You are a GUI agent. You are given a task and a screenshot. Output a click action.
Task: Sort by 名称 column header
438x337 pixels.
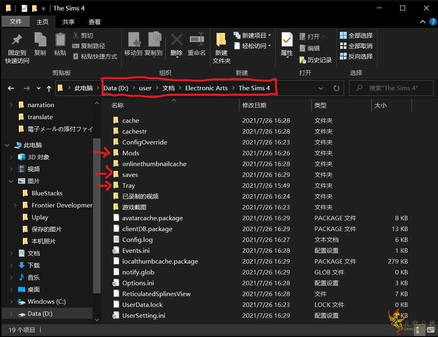coord(117,106)
